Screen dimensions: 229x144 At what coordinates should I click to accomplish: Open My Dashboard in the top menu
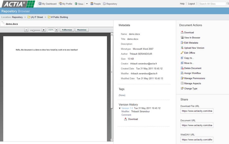48,4
